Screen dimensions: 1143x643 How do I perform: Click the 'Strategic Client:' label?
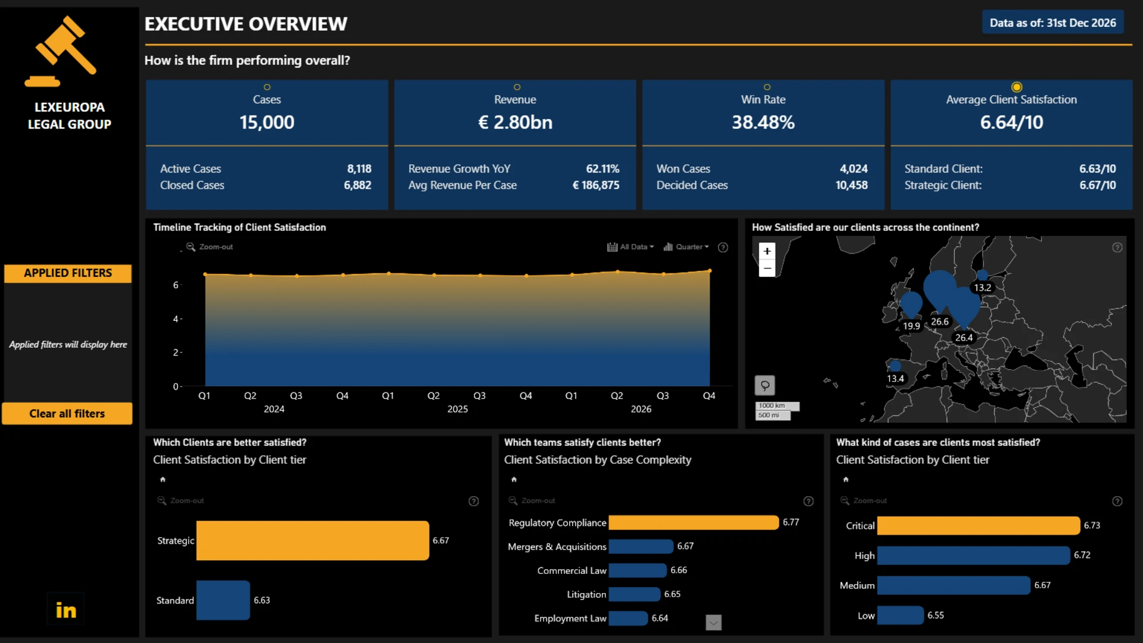(x=943, y=185)
